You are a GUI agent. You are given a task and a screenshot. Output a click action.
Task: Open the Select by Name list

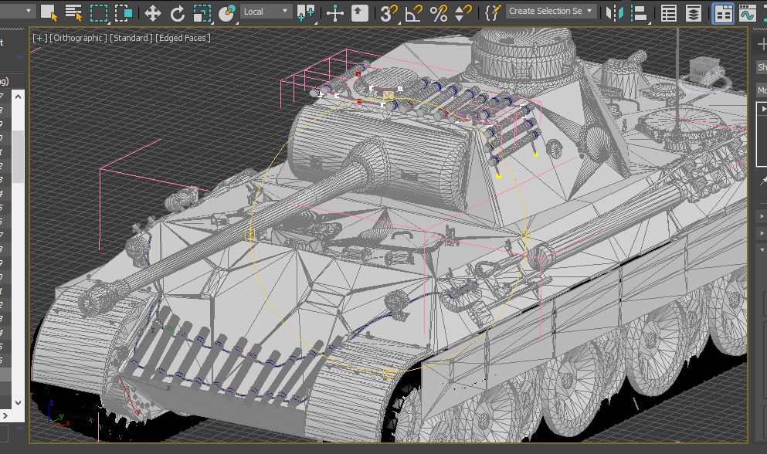pos(73,12)
